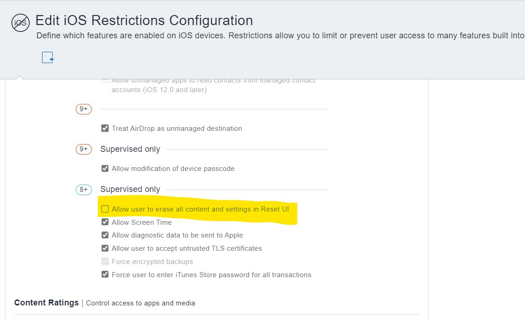Click the scroll area on the right panel

(477, 196)
